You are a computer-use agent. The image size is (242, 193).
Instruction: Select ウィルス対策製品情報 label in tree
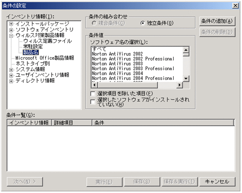40,35
